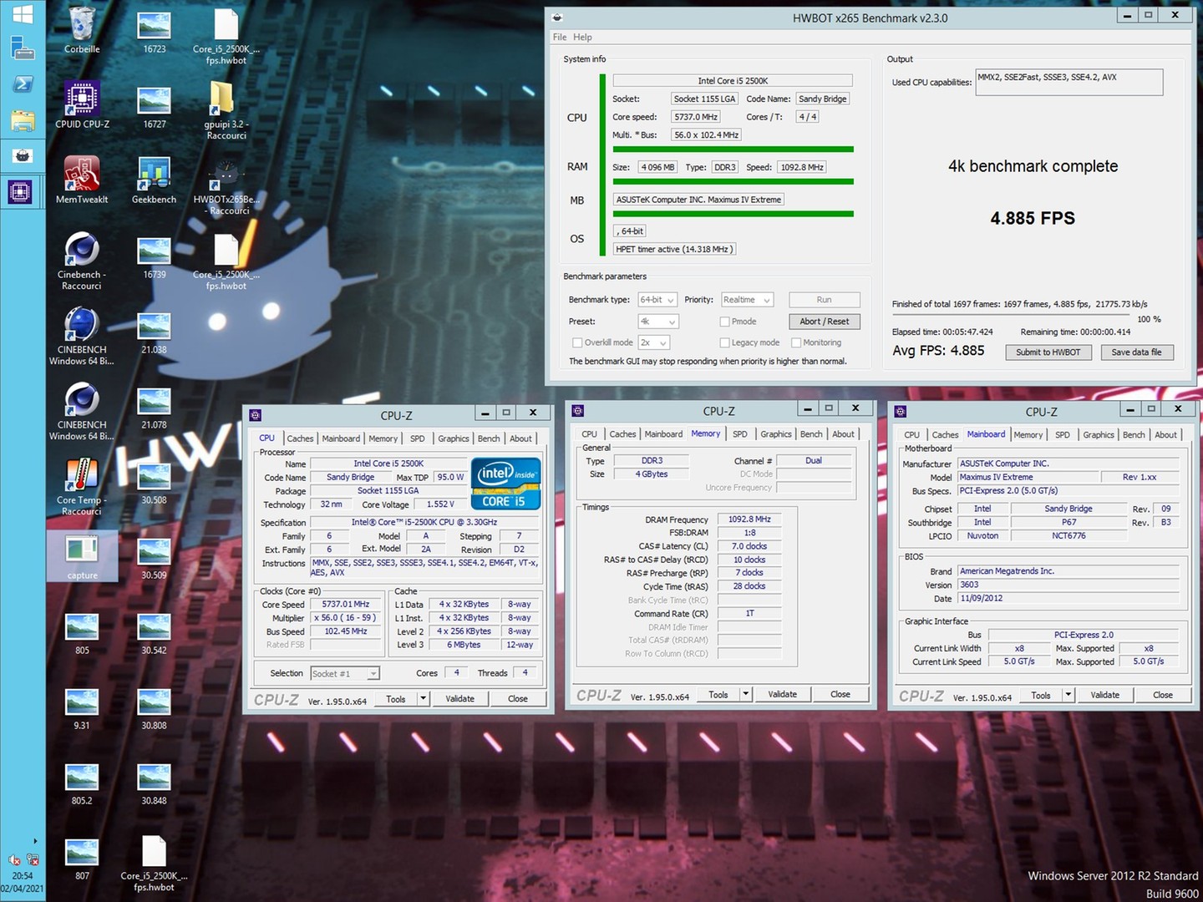Launch Core Temp - Raccourci shortcut
The image size is (1203, 902).
point(82,486)
